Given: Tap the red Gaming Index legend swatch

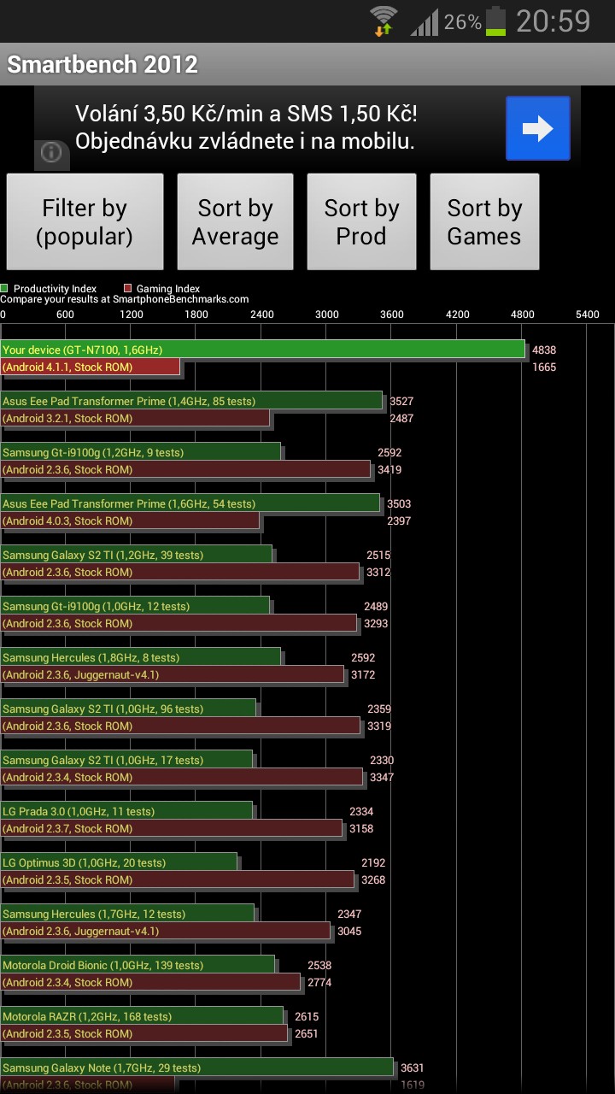Looking at the screenshot, I should pos(127,289).
